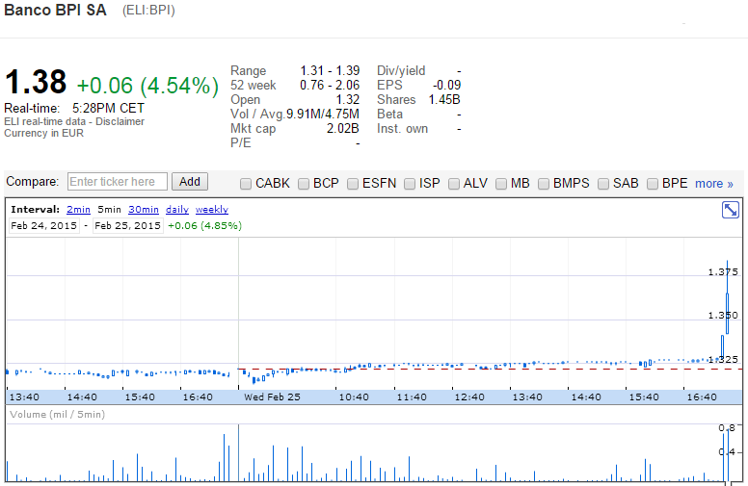Viewport: 748px width, 486px height.
Task: Select the 5min interval
Action: (109, 209)
